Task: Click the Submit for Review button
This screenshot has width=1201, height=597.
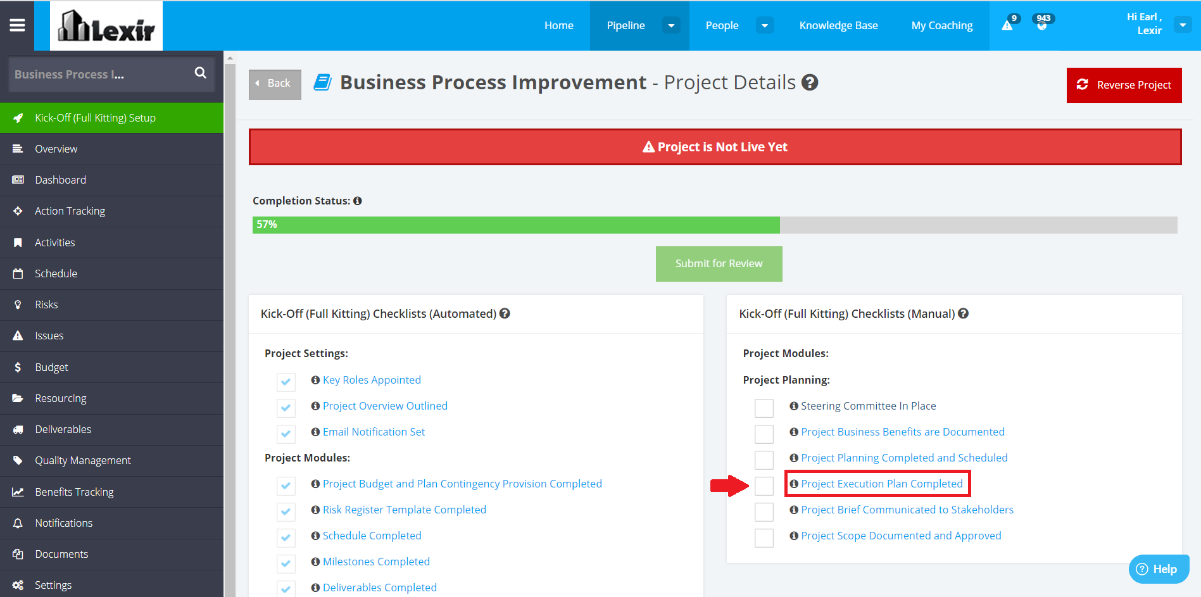Action: click(x=719, y=263)
